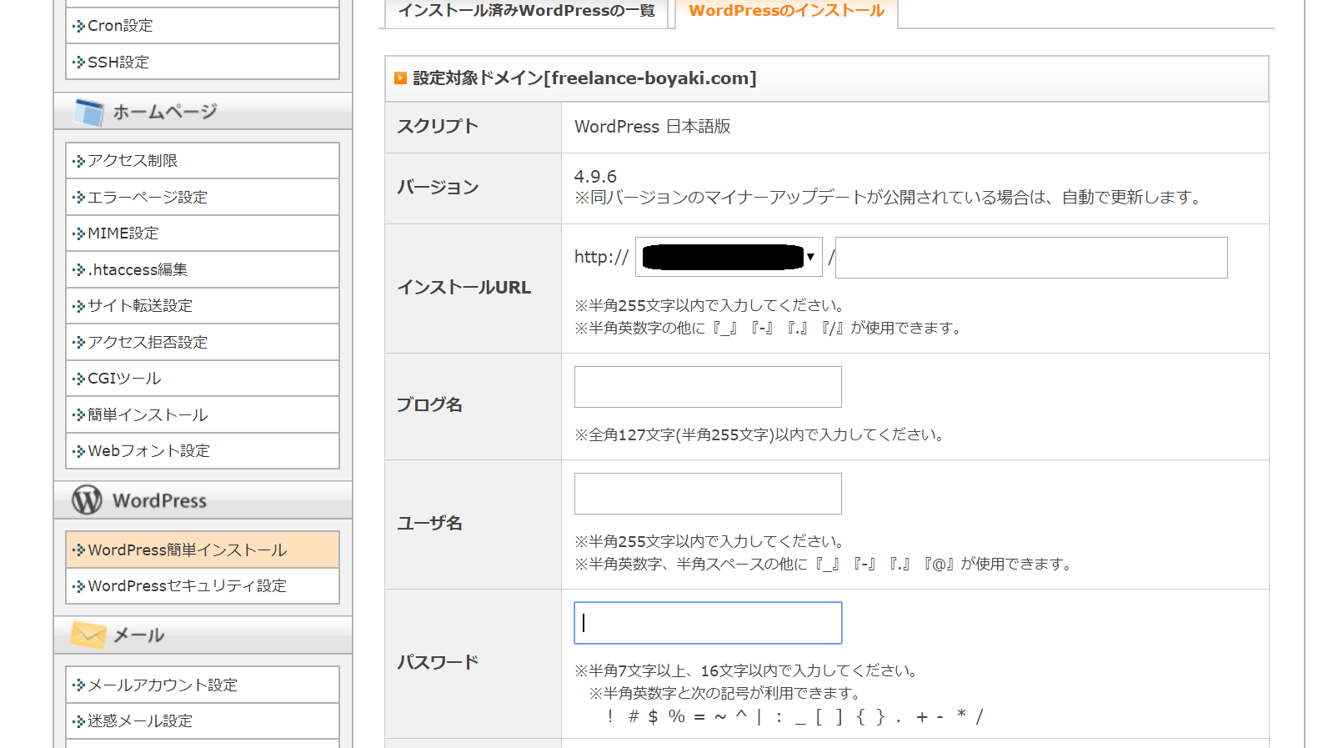The image size is (1318, 748).
Task: Switch to インストール済みWordPressの一覧 tab
Action: click(x=527, y=11)
